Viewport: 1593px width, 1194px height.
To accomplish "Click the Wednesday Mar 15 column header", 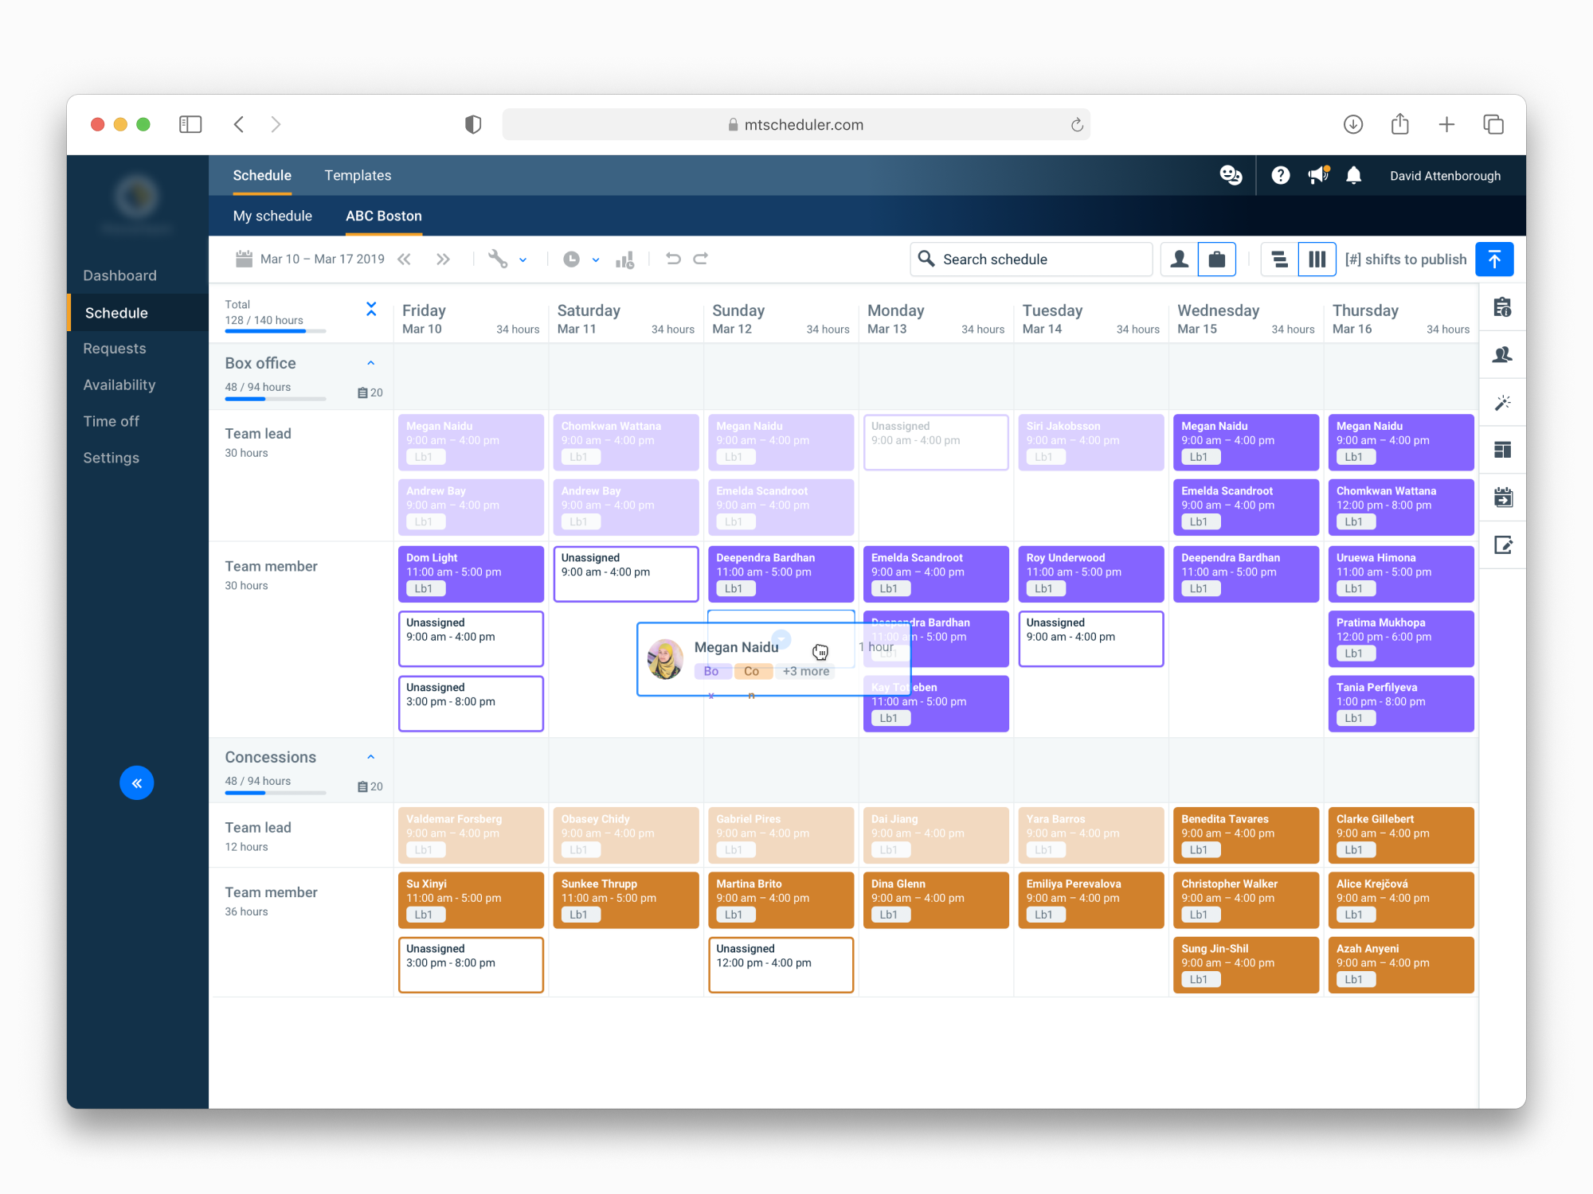I will pyautogui.click(x=1246, y=319).
